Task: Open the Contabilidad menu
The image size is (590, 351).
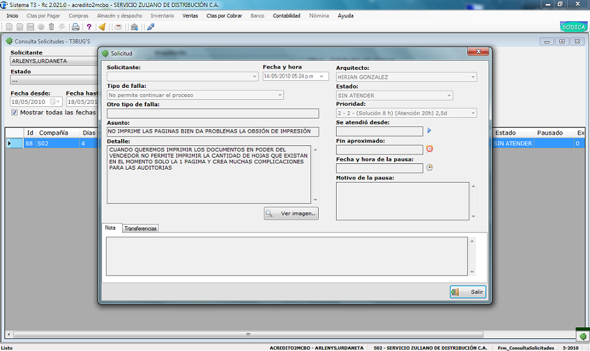Action: tap(287, 16)
